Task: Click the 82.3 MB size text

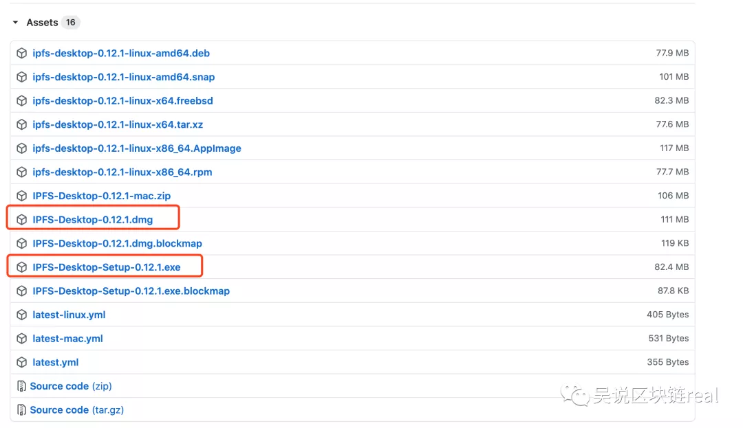Action: [x=671, y=101]
